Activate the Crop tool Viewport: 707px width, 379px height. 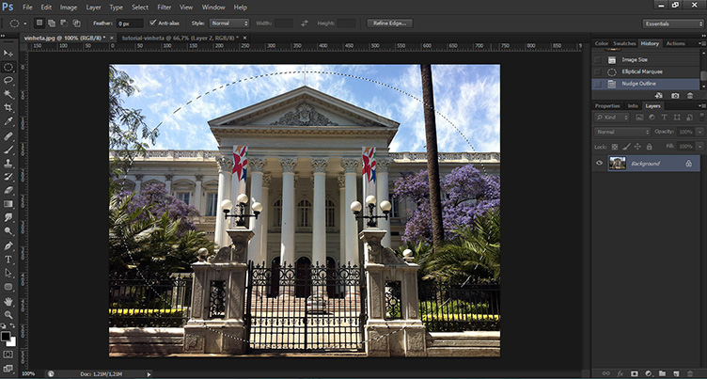click(8, 108)
